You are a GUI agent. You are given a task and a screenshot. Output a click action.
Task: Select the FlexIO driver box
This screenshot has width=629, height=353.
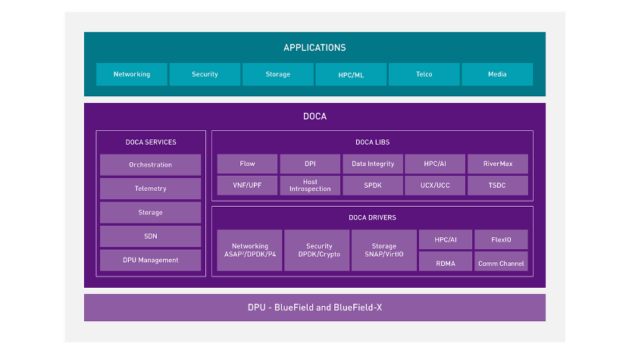501,240
